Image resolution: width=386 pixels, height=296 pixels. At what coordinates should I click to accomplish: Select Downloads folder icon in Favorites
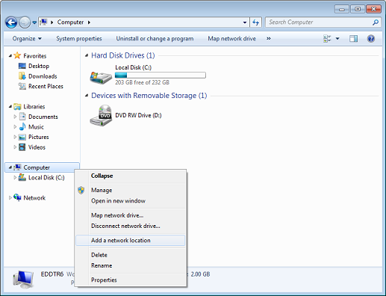point(22,76)
